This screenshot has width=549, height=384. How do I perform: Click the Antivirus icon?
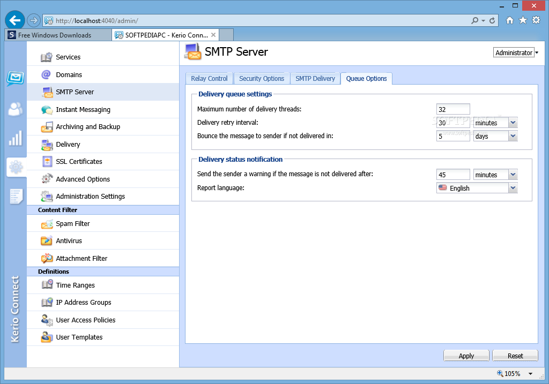point(47,240)
